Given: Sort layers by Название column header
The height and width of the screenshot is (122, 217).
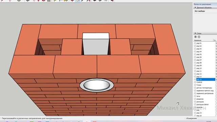Looking at the screenshot, I should coord(203,40).
